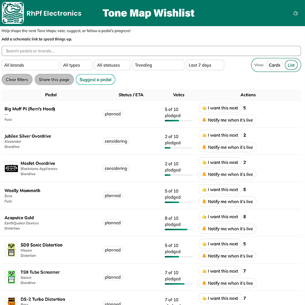Image resolution: width=305 pixels, height=305 pixels.
Task: Click the TS9 Tube Screamer pedal image
Action: point(11,277)
